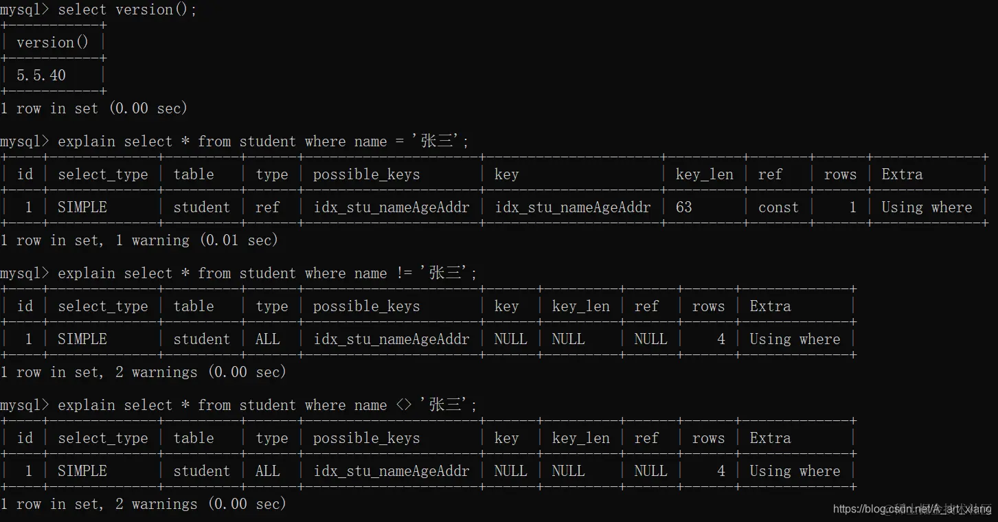Click the explain query using != operator
Viewport: 998px width, 522px height.
click(x=238, y=273)
